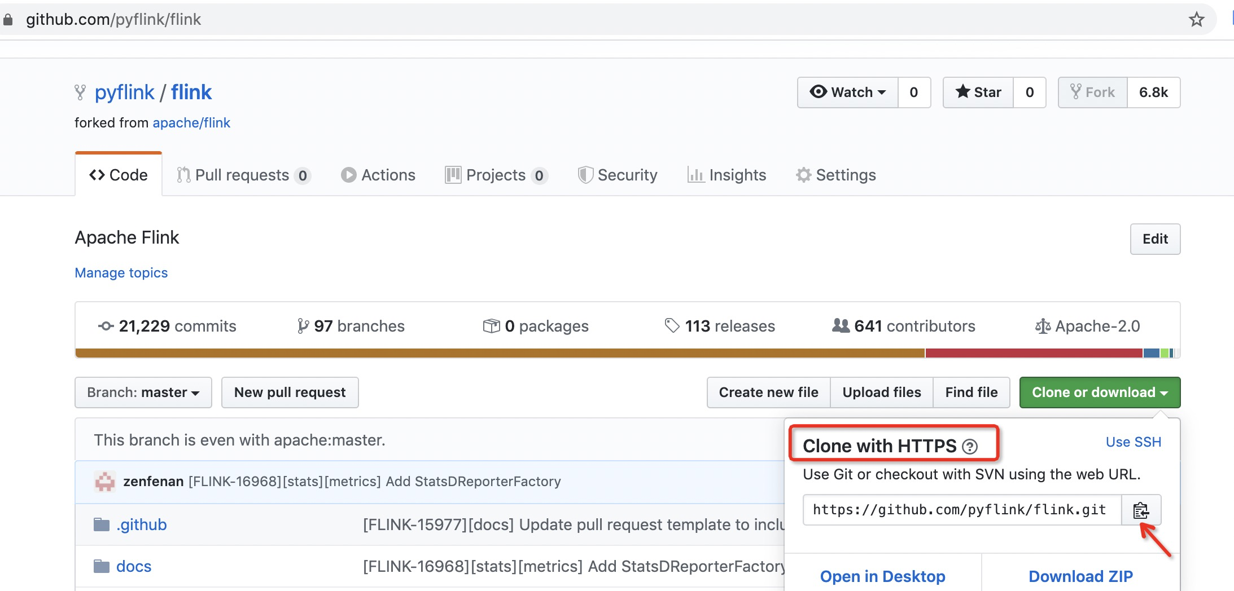Open the Security tab
This screenshot has width=1234, height=591.
pos(618,175)
